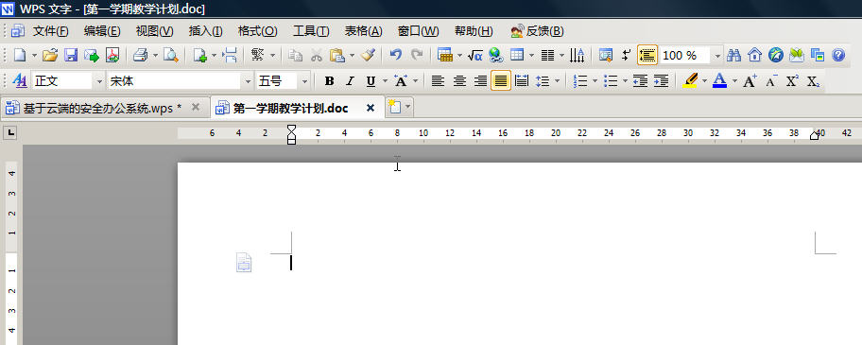Toggle show/hide formatting marks

[626, 55]
